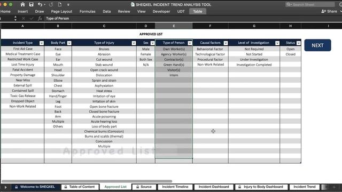Select column E header
The width and height of the screenshot is (342, 192).
pyautogui.click(x=174, y=26)
